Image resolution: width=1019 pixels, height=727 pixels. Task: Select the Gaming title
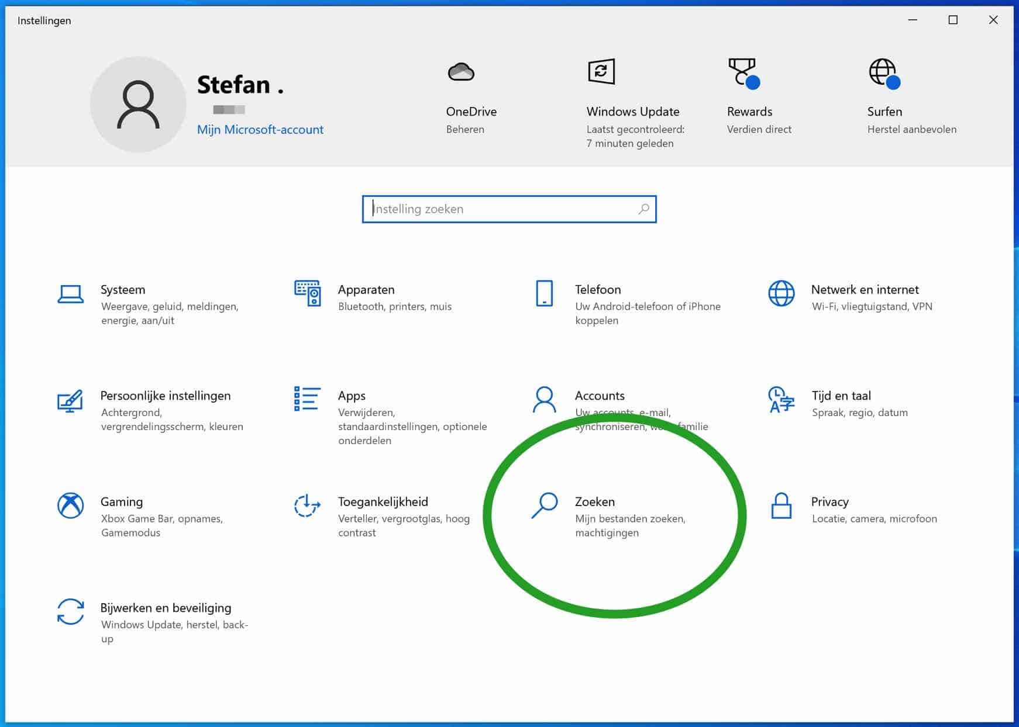122,501
